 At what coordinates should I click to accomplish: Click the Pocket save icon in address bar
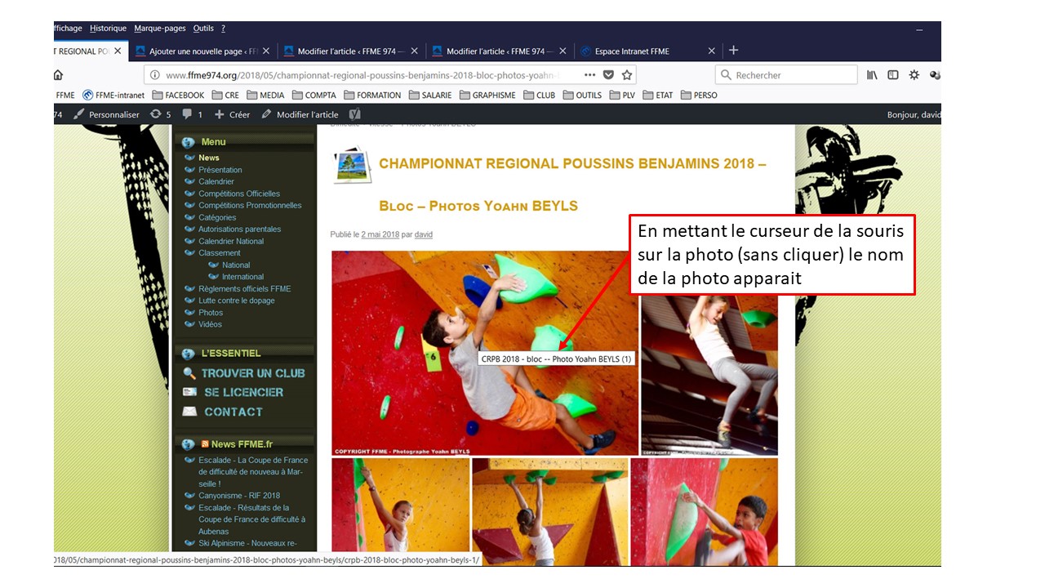pyautogui.click(x=608, y=75)
